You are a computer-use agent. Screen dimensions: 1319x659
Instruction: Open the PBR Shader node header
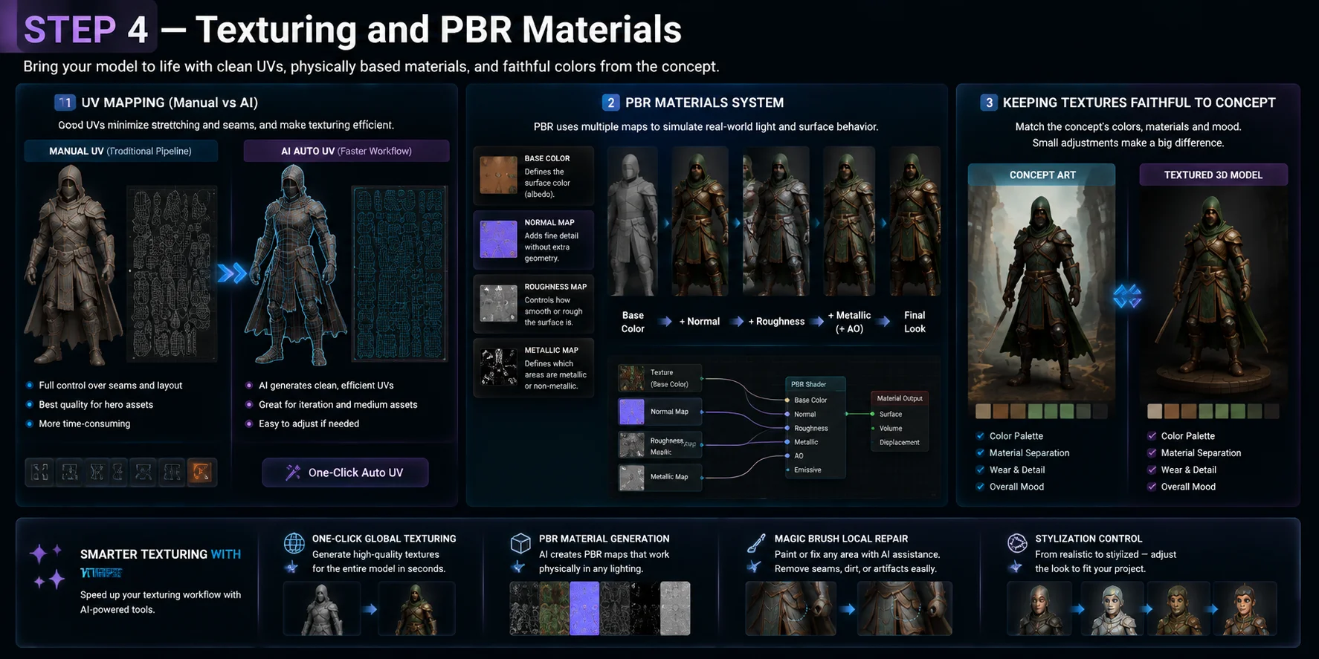(816, 384)
